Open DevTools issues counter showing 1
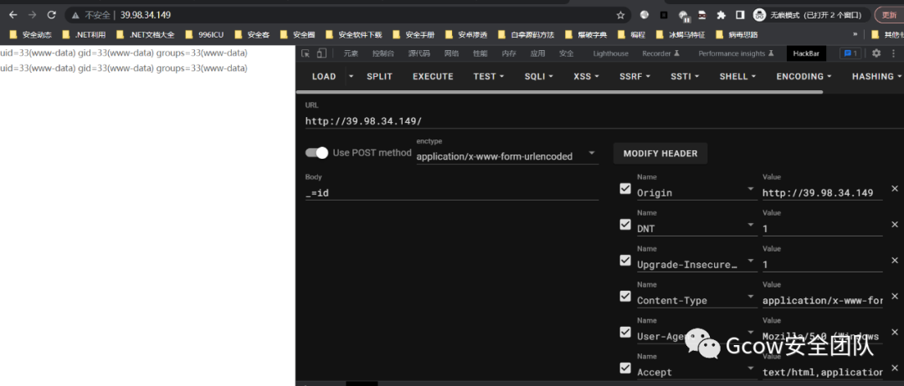The image size is (904, 386). (x=850, y=53)
